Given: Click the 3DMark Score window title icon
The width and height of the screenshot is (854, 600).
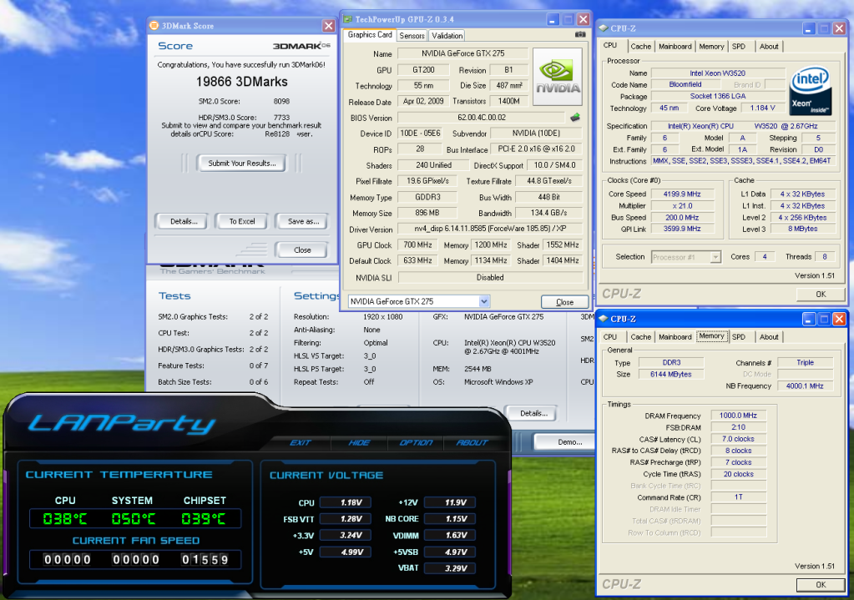Looking at the screenshot, I should tap(154, 25).
